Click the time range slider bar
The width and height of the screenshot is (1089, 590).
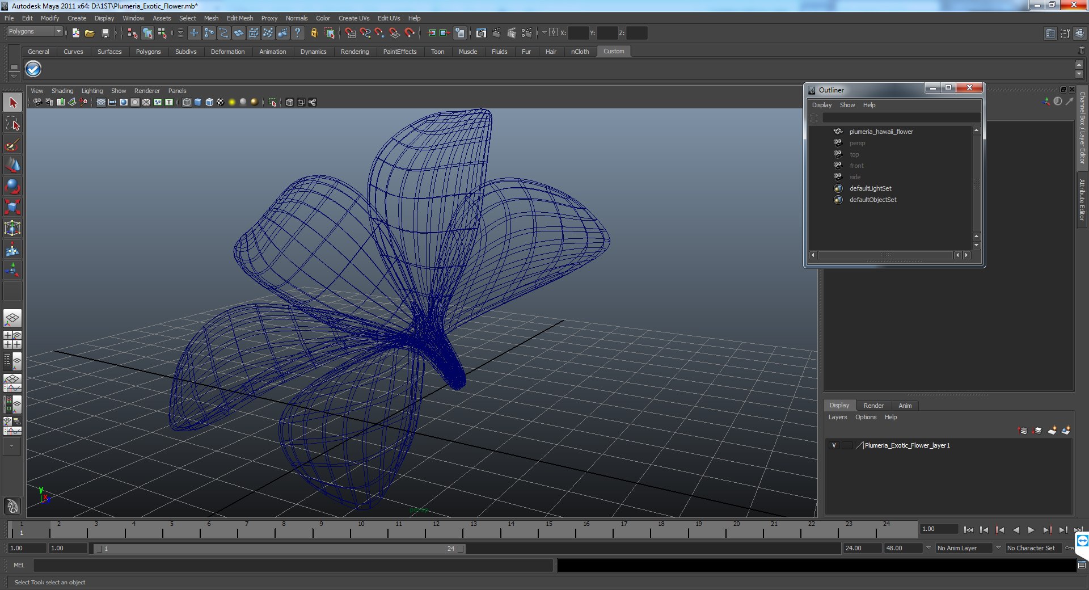[280, 549]
